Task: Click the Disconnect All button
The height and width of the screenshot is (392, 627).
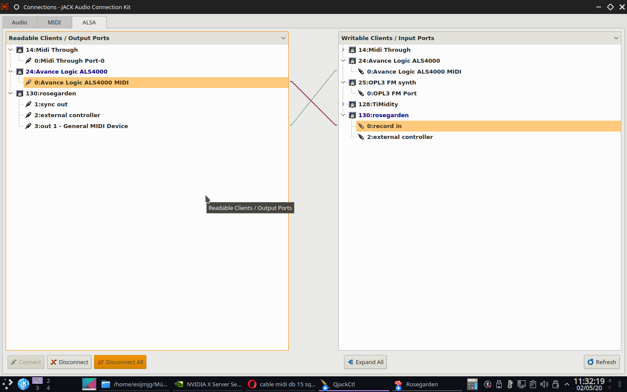Action: coord(120,362)
